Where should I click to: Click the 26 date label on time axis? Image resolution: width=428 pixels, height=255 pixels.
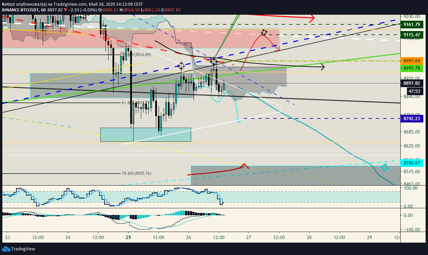point(189,237)
